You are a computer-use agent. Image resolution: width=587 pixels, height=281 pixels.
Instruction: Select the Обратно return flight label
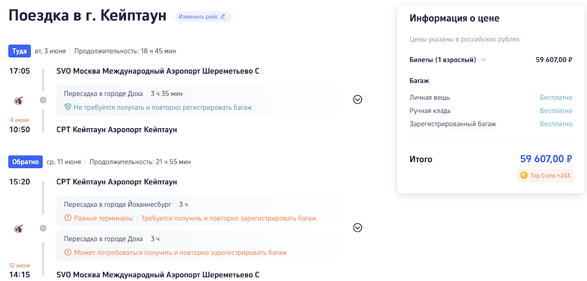coord(25,162)
